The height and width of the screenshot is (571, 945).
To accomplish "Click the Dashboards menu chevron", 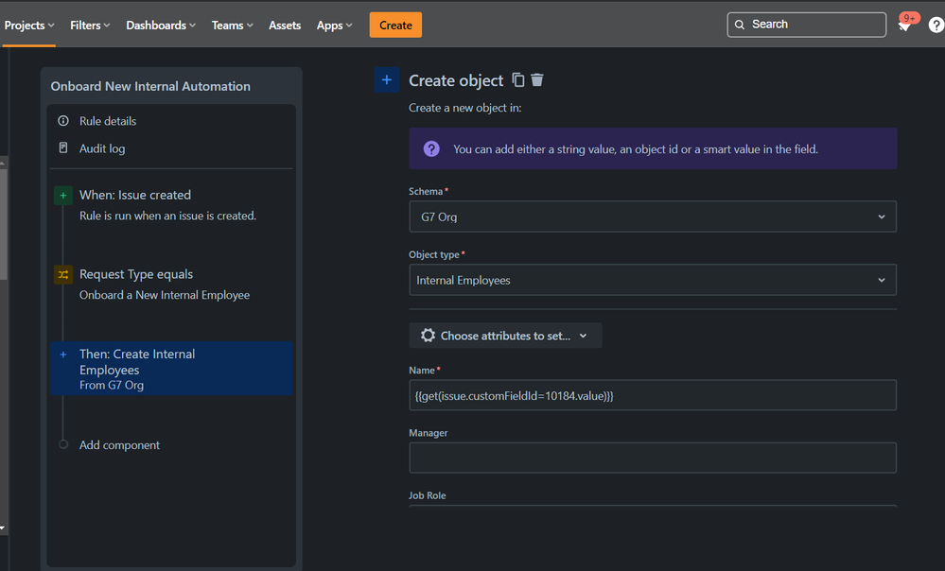I will coord(192,26).
